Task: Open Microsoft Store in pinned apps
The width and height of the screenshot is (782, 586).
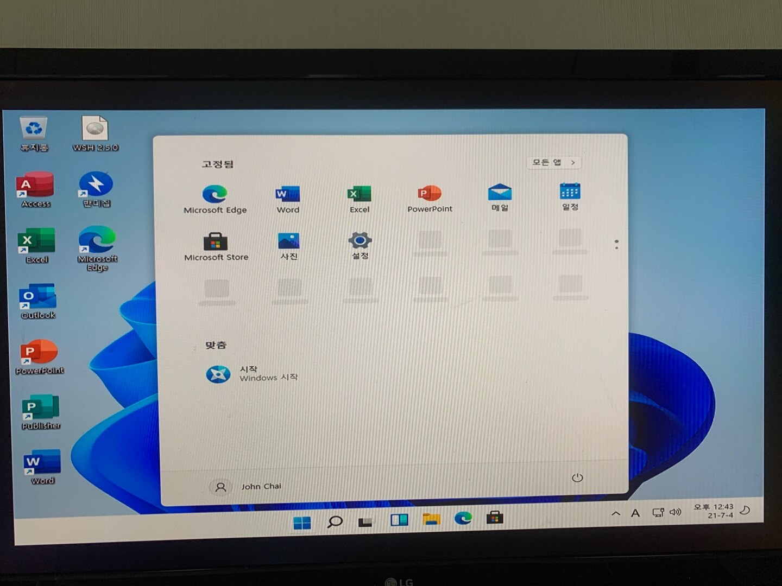Action: tap(216, 246)
